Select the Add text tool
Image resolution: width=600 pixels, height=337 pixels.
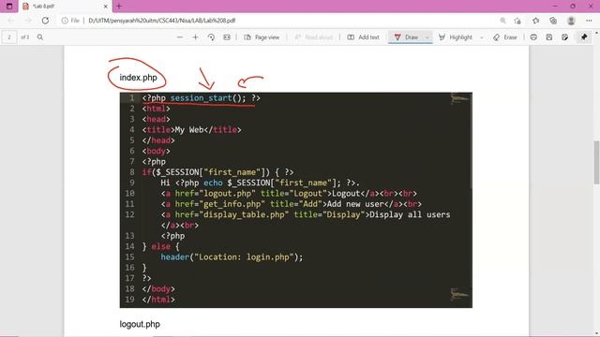[x=363, y=37]
